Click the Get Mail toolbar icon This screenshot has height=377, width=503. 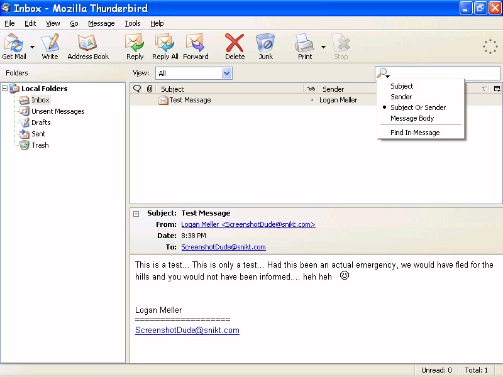[x=14, y=46]
